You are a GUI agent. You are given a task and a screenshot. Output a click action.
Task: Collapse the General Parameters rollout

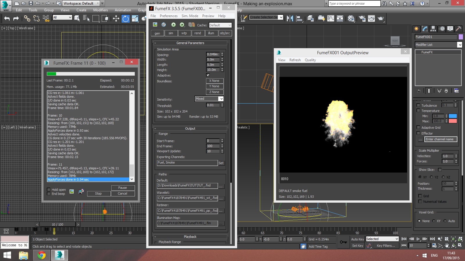click(190, 43)
